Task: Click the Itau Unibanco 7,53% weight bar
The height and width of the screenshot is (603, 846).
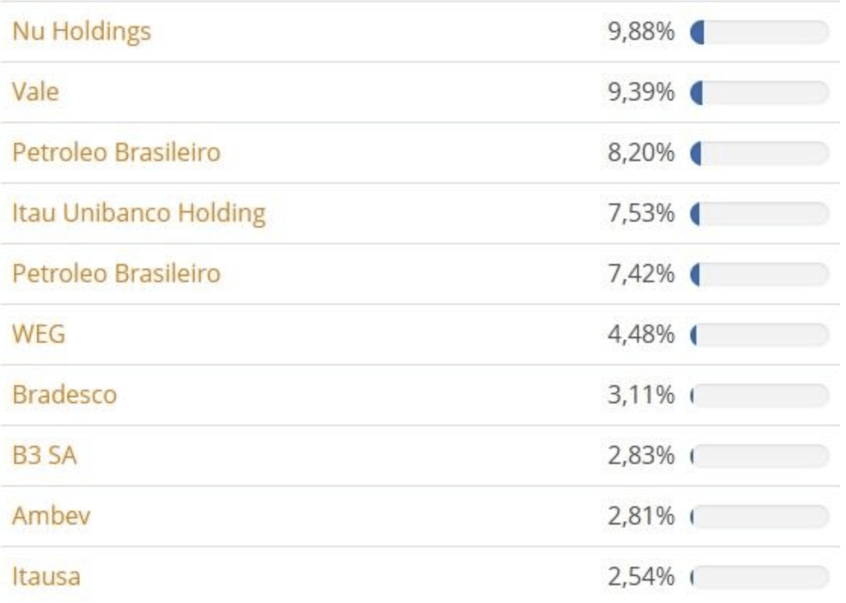Action: click(759, 214)
